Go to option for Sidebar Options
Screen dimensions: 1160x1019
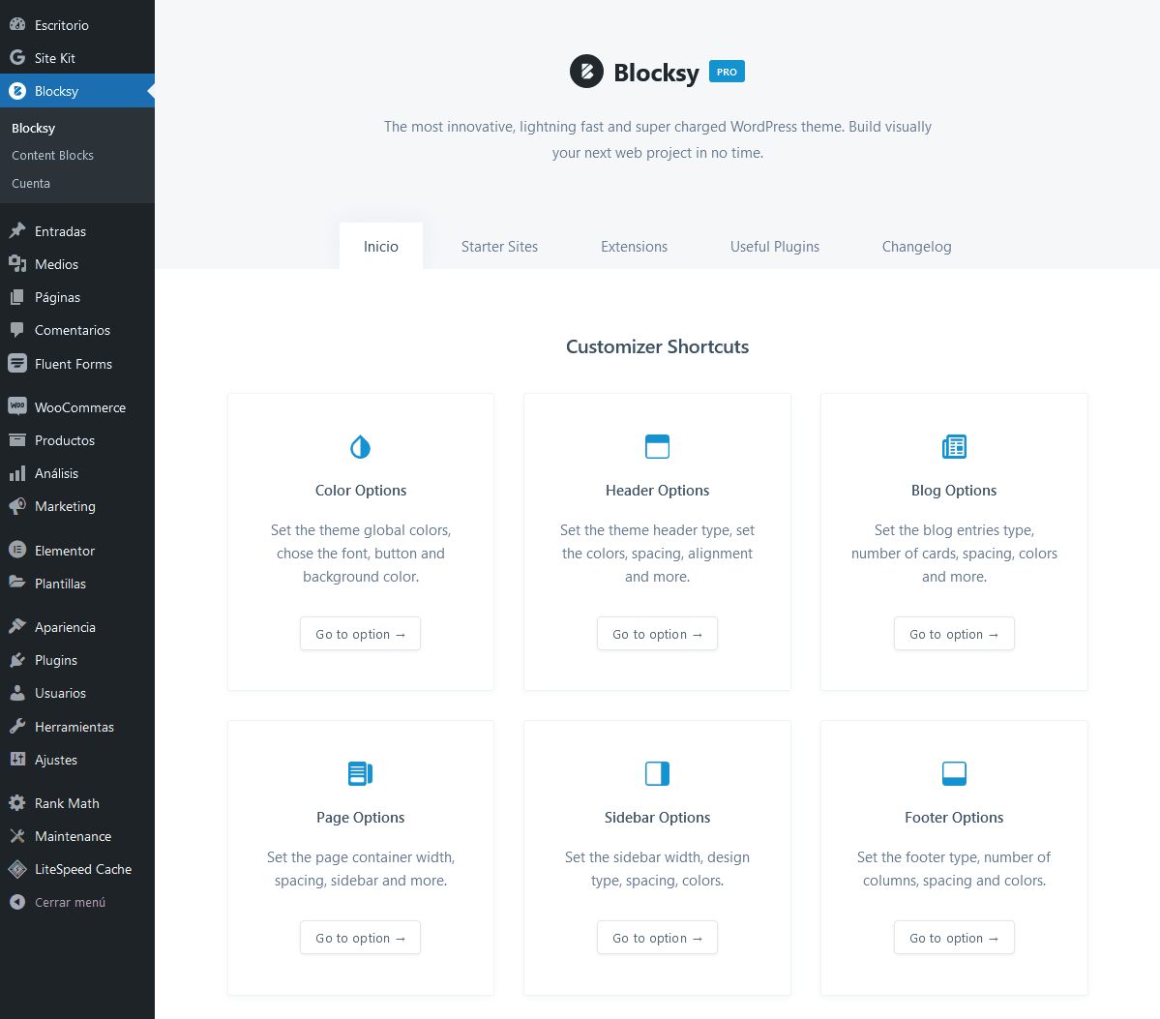tap(657, 938)
